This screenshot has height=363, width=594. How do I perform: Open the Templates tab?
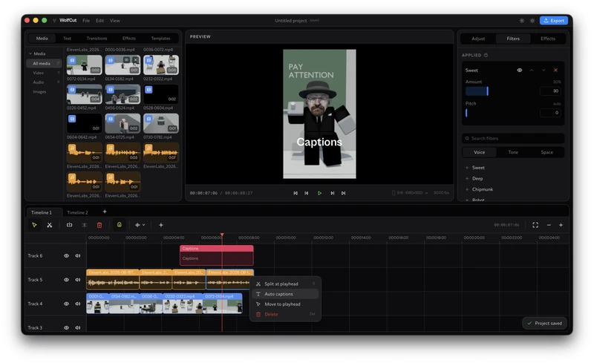[160, 39]
